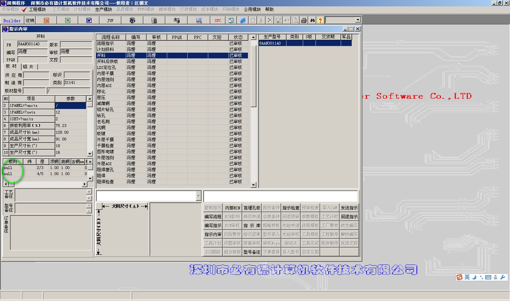
Task: Select the 图形电镀 row in process list
Action: pyautogui.click(x=172, y=152)
